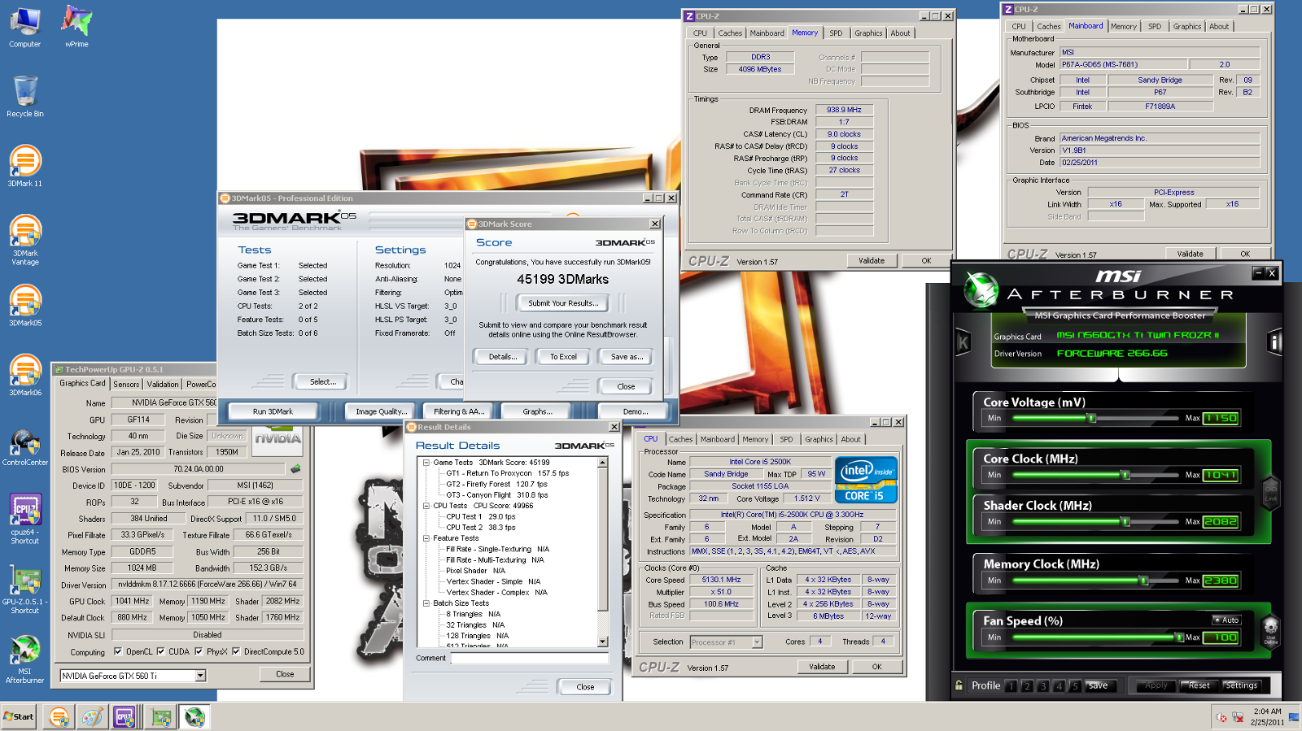The height and width of the screenshot is (731, 1302).
Task: Select Afterburner profile slot 2
Action: point(1027,686)
